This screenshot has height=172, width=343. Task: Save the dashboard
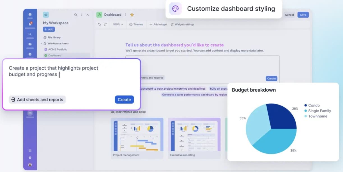(x=303, y=15)
